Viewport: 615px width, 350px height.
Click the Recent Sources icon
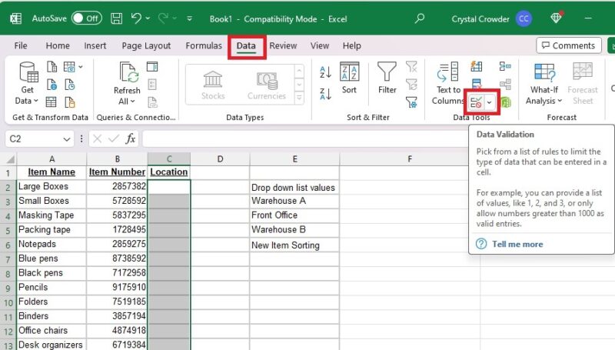(x=70, y=85)
